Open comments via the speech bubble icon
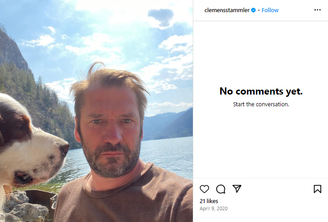Screen dimensions: 328x222 tap(221, 189)
